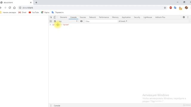The width and height of the screenshot is (191, 107).
Task: Focus the console Filter field
Action: tap(101, 21)
